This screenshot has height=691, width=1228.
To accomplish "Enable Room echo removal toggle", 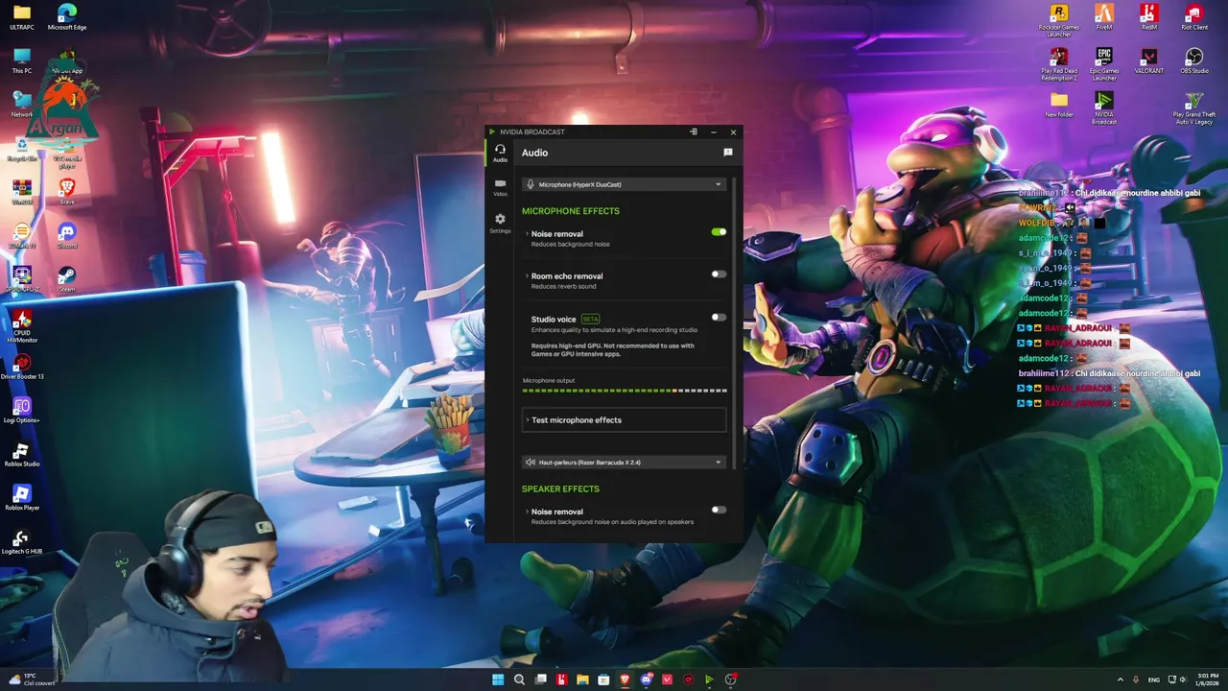I will (x=719, y=274).
